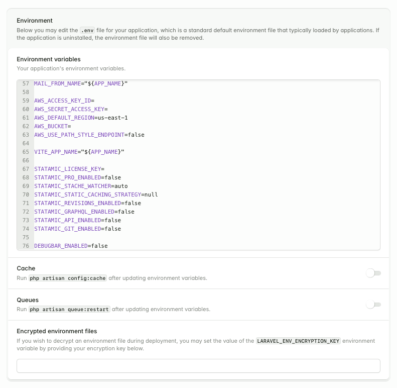Click the STATAMIC_PRO_ENABLED line
The height and width of the screenshot is (388, 397).
pyautogui.click(x=77, y=177)
